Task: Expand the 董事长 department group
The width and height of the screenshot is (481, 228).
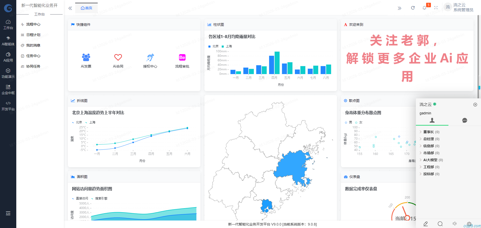Action: pyautogui.click(x=428, y=132)
